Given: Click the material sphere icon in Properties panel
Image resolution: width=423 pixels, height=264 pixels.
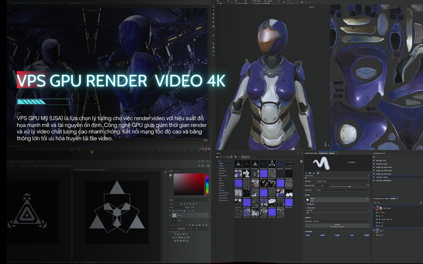Looking at the screenshot, I should coord(318,173).
